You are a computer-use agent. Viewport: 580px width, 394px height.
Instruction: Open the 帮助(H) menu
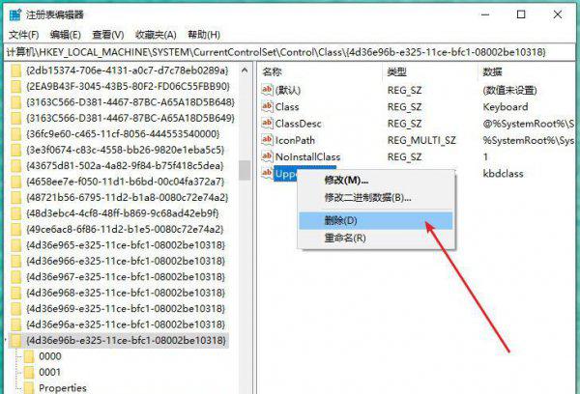(x=204, y=35)
